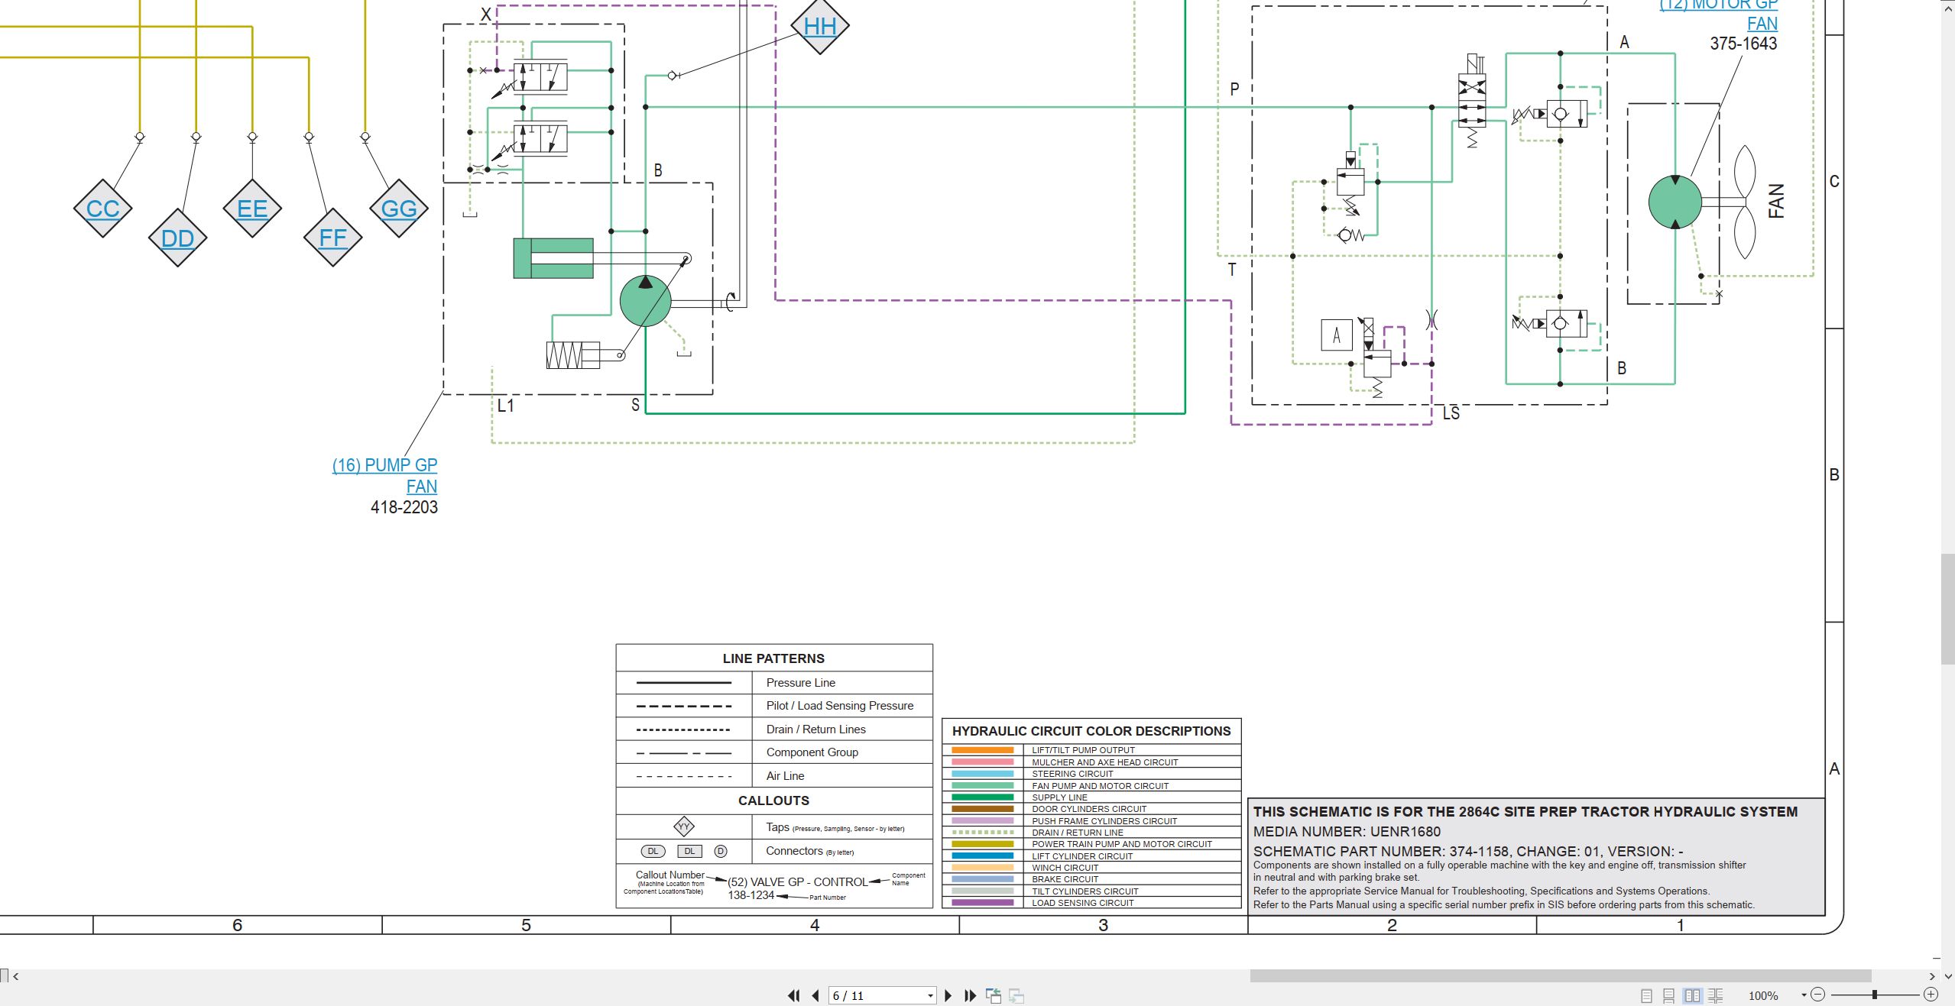
Task: Open the DD tap callout link
Action: 178,238
